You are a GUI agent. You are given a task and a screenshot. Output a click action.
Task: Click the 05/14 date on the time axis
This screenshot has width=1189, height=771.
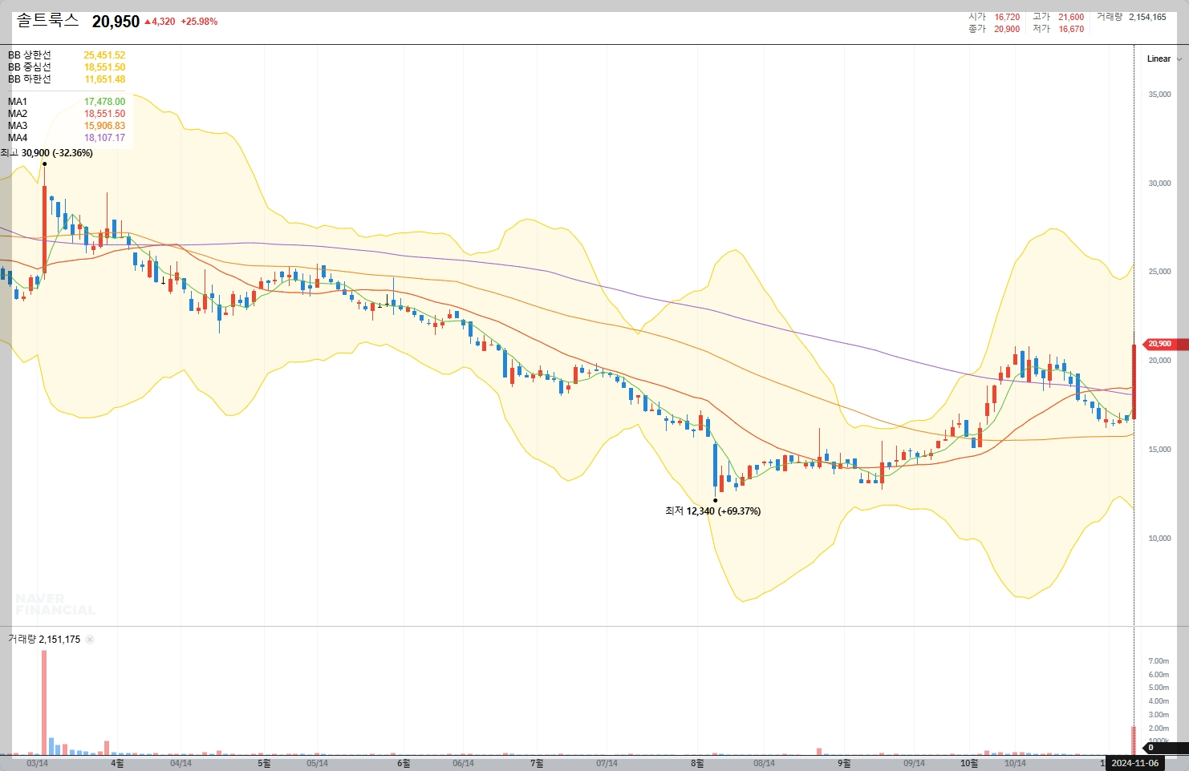[317, 764]
